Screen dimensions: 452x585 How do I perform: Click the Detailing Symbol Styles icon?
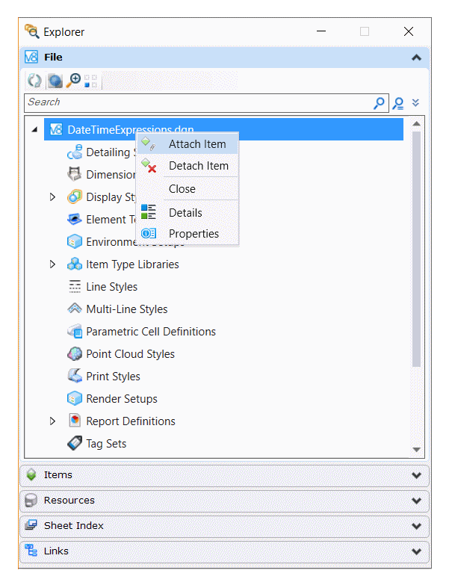coord(75,152)
